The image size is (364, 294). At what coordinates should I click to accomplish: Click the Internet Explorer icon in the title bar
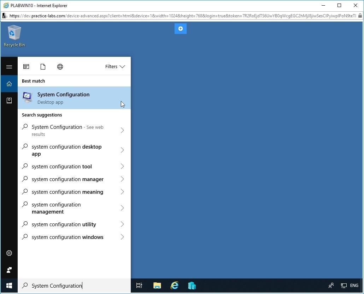click(x=6, y=5)
